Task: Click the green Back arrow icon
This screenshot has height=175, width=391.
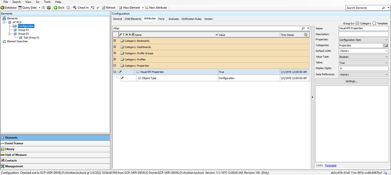Action: point(56,8)
